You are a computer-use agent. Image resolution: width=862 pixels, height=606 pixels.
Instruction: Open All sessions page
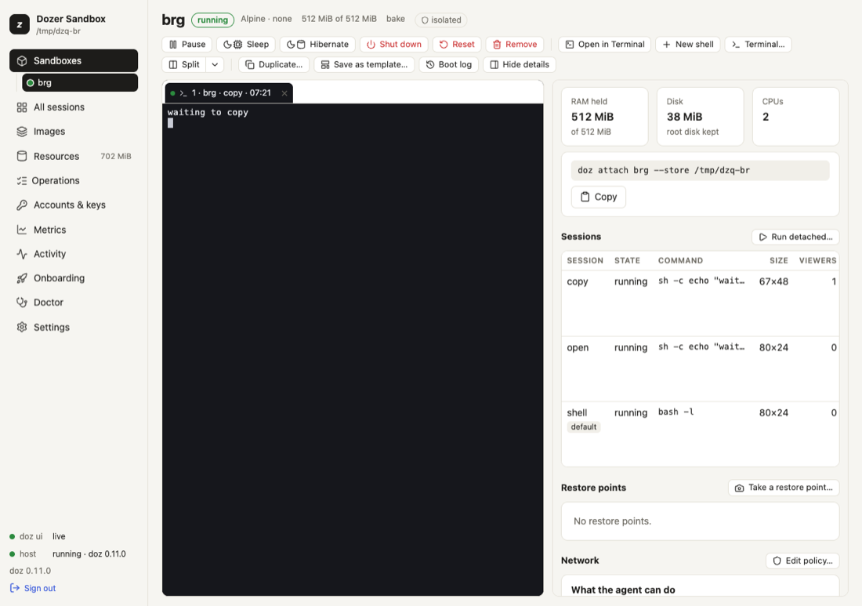[x=74, y=107]
